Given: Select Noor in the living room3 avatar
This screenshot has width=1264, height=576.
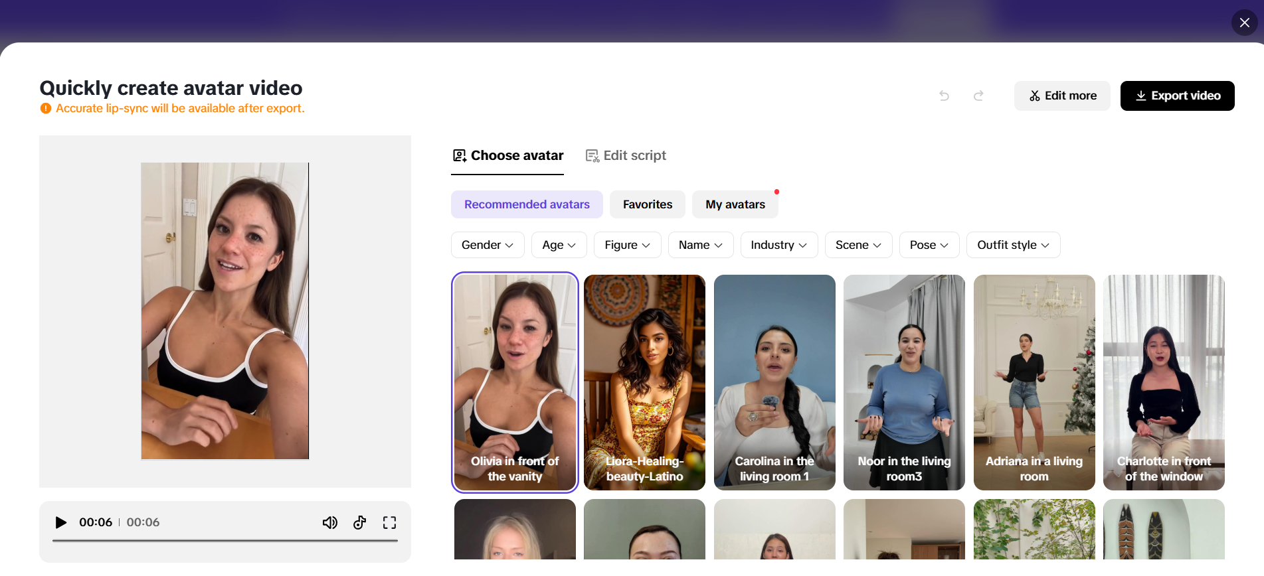Looking at the screenshot, I should point(904,382).
